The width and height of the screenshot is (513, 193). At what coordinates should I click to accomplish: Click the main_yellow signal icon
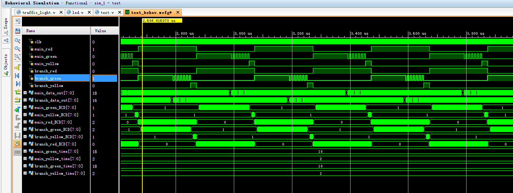point(31,64)
